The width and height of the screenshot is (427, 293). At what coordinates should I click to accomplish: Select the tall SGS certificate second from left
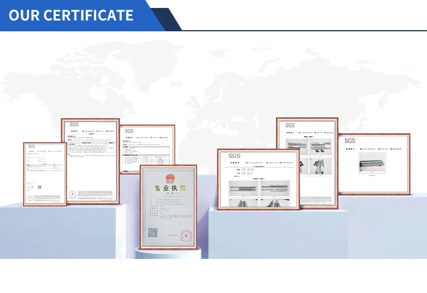pyautogui.click(x=90, y=162)
